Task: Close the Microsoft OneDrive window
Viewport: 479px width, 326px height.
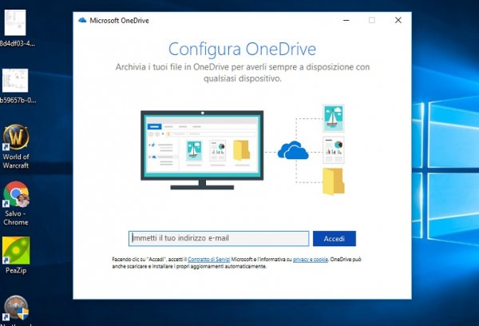Action: click(x=398, y=20)
